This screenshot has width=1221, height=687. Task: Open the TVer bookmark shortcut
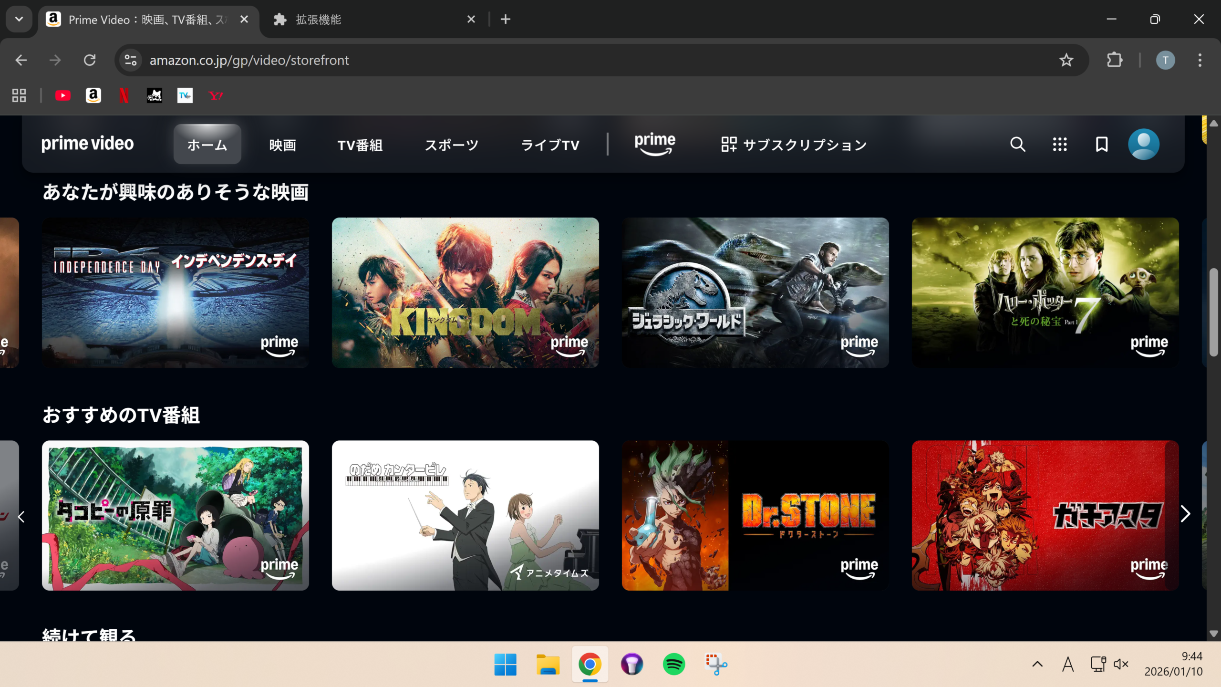coord(185,95)
